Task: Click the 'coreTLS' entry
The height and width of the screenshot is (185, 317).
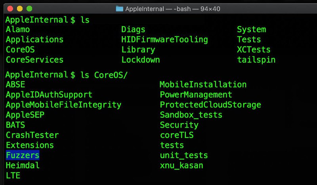Action: tap(177, 135)
